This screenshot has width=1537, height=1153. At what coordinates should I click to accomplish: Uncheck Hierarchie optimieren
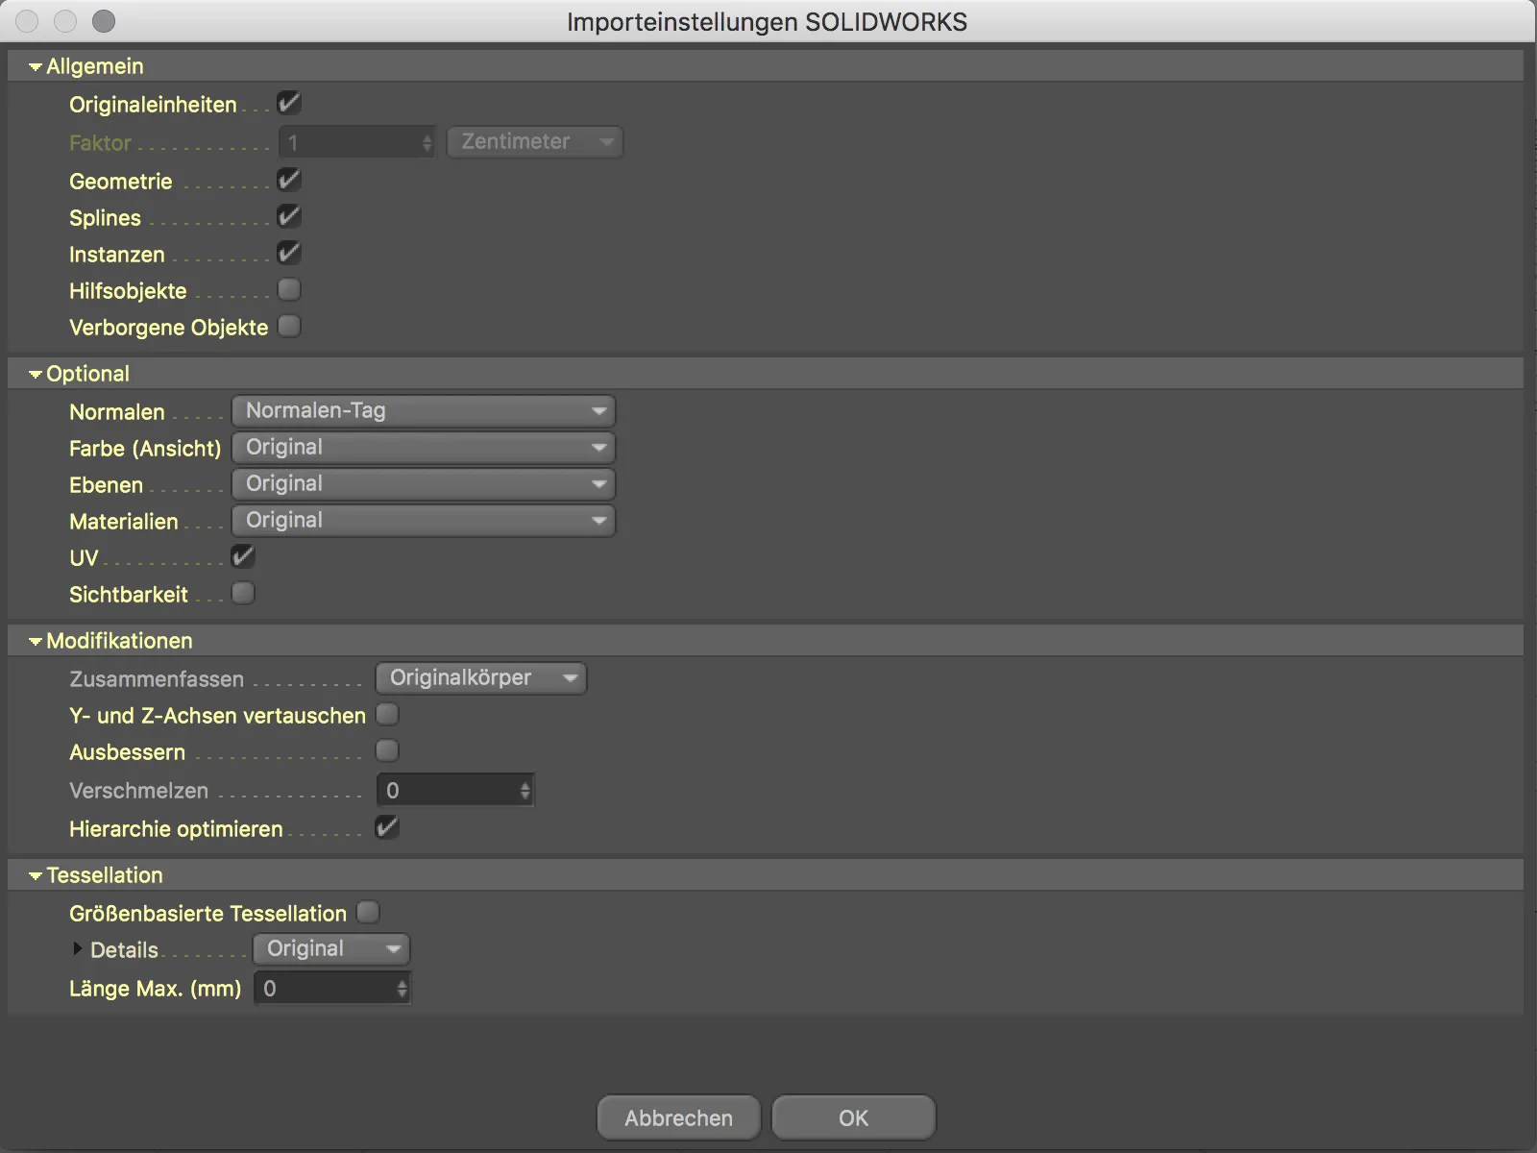click(387, 827)
